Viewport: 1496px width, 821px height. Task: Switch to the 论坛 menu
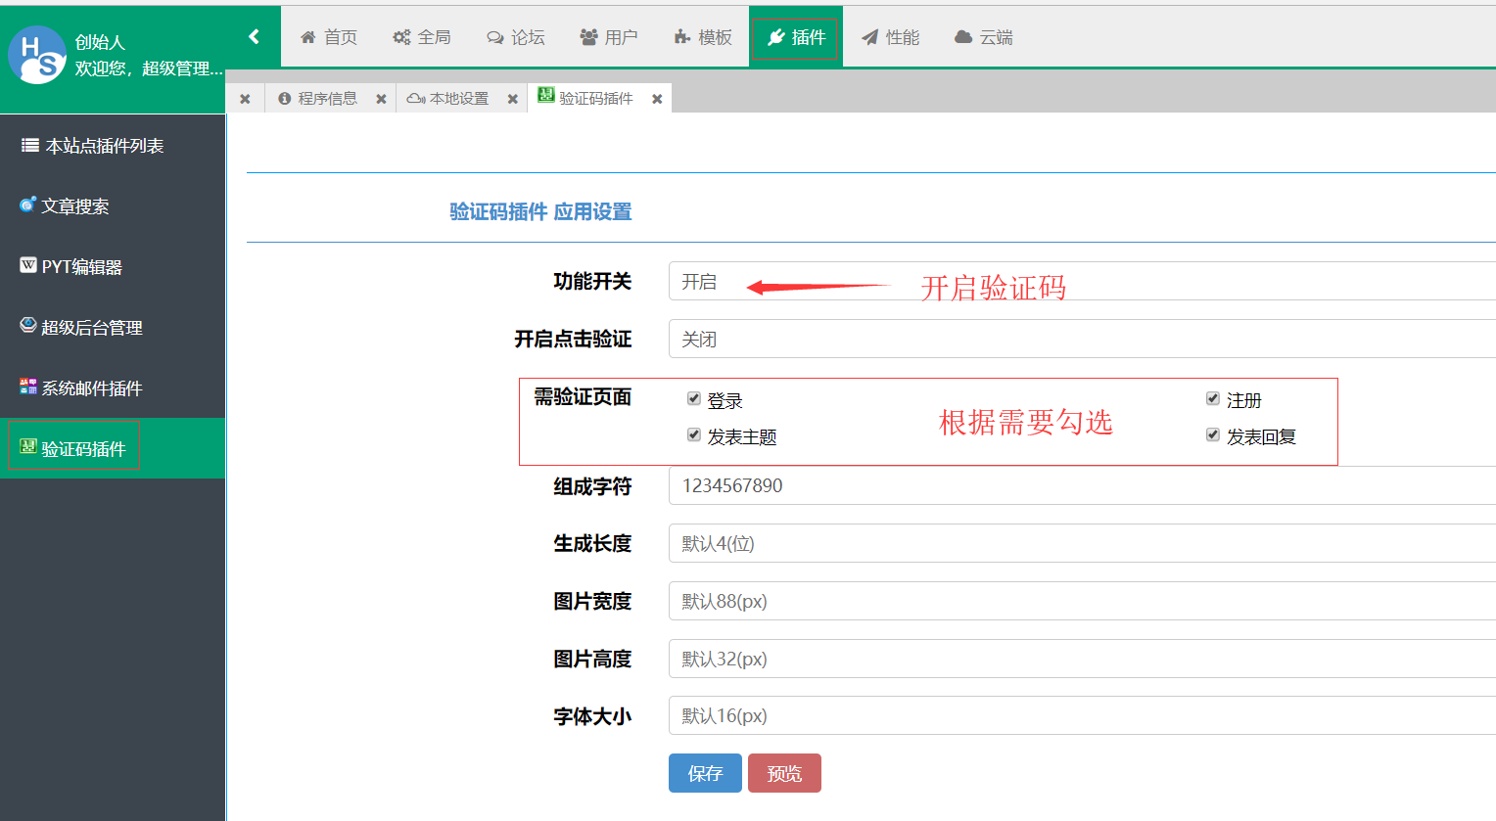pos(516,37)
